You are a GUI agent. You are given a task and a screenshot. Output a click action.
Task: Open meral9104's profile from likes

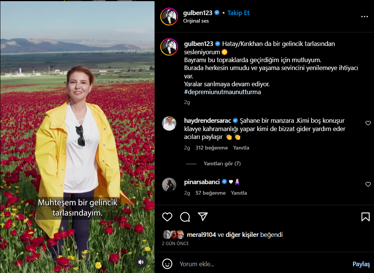click(x=201, y=235)
